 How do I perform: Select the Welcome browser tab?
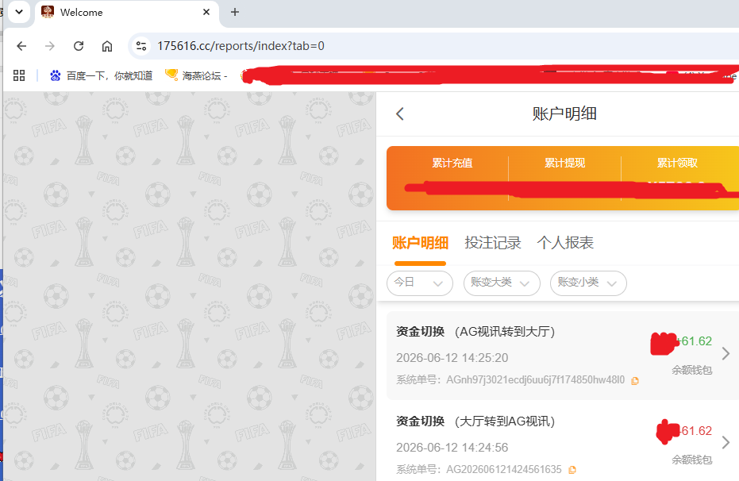126,12
